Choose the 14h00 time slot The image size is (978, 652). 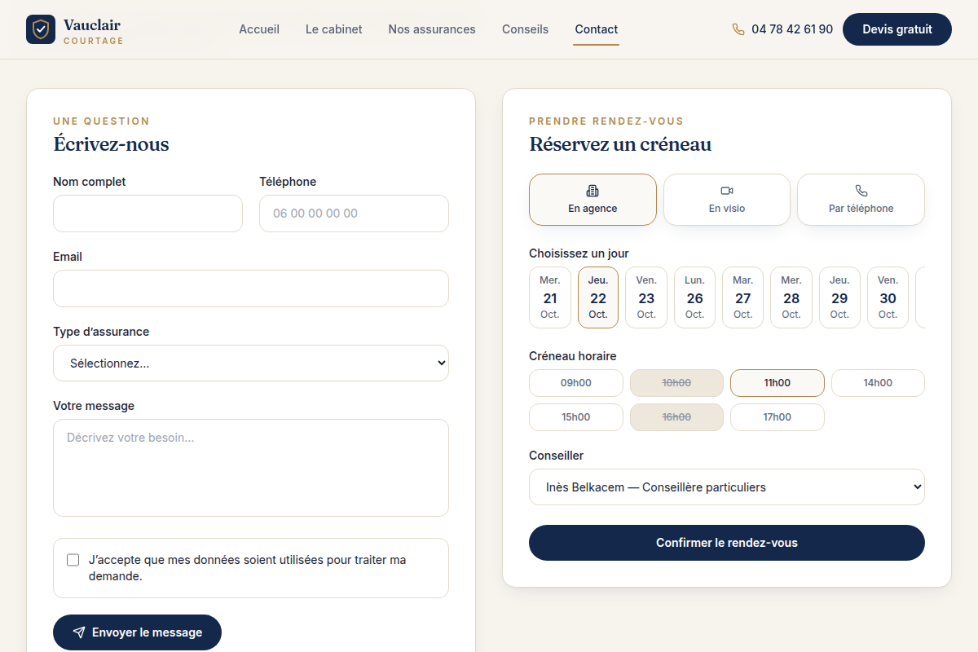click(878, 383)
